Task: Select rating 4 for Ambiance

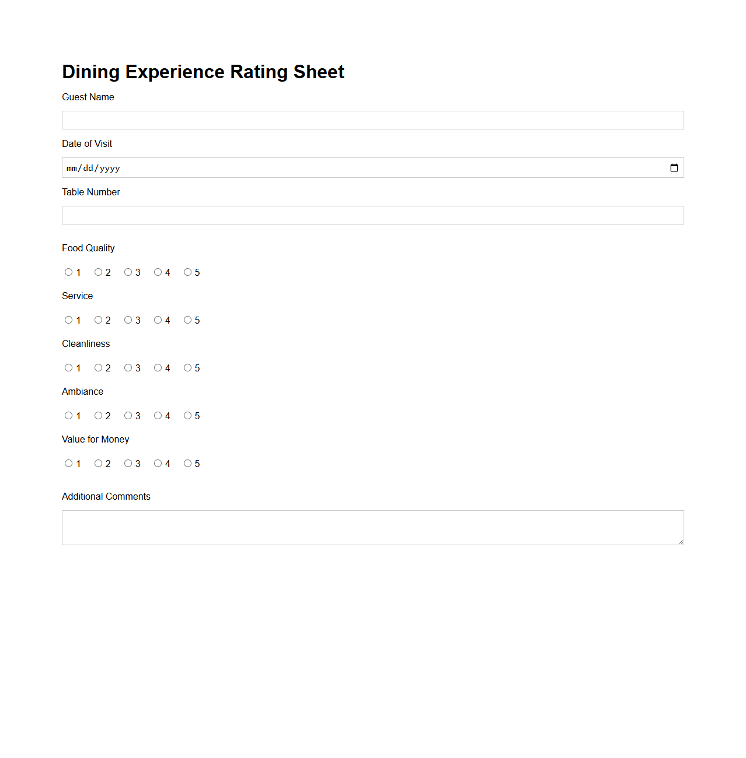Action: point(158,415)
